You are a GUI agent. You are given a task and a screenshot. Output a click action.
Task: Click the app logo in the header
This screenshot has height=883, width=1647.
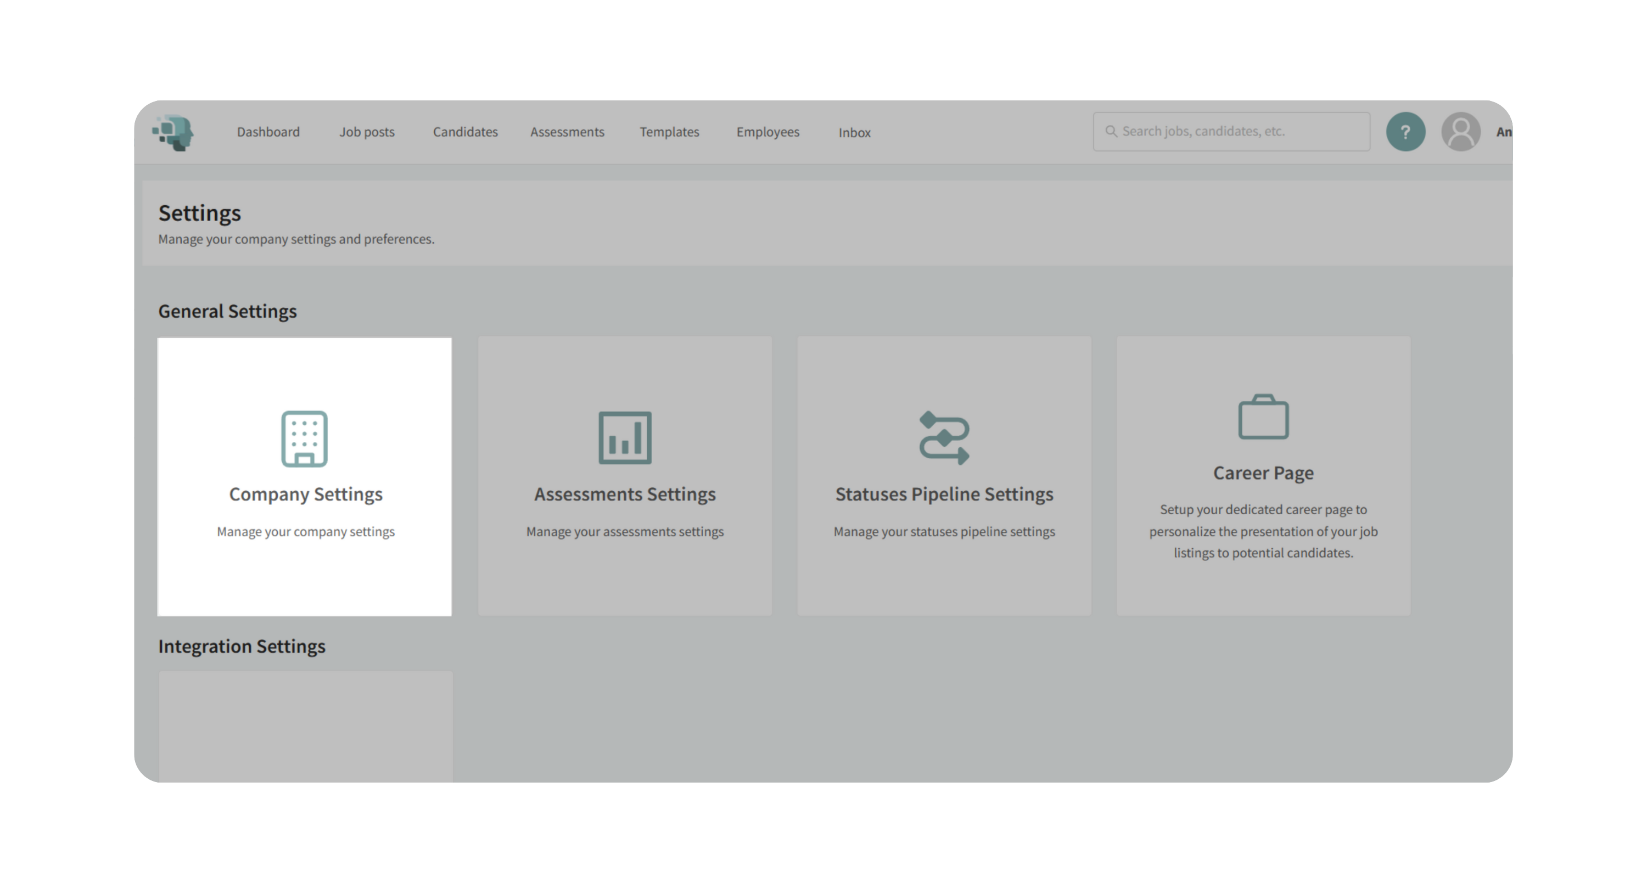point(173,132)
